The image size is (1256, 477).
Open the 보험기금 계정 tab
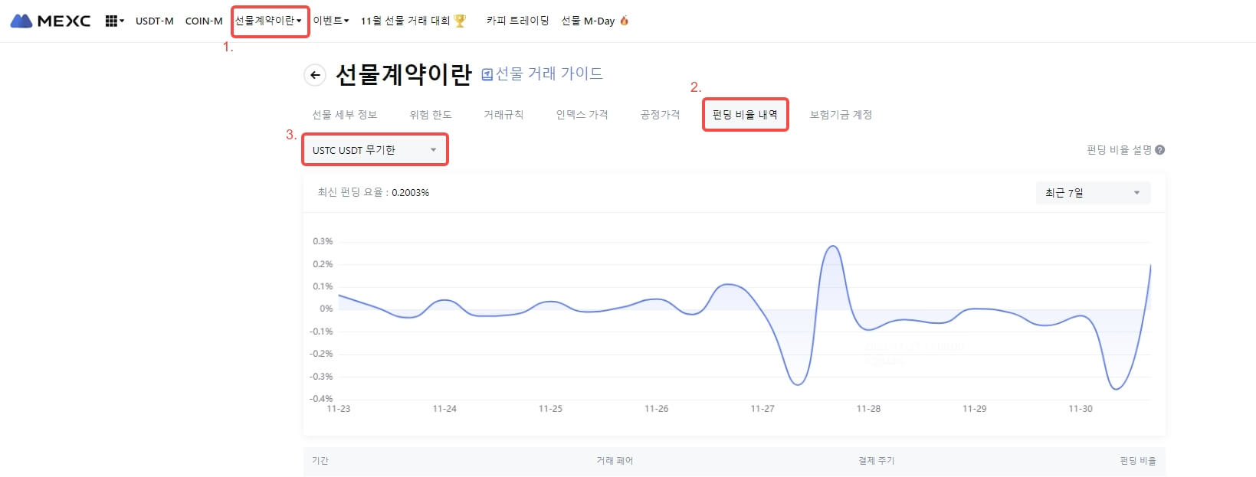click(x=841, y=115)
